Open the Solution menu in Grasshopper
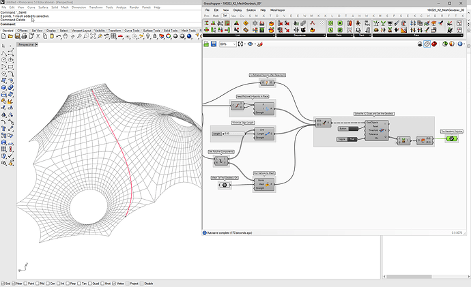471x287 pixels. tap(252, 10)
